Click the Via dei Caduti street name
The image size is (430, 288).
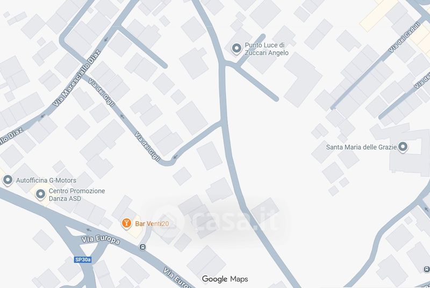pos(404,37)
